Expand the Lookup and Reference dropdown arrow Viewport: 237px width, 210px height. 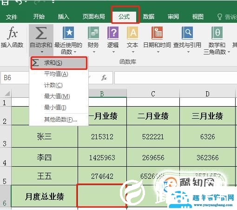coord(188,52)
